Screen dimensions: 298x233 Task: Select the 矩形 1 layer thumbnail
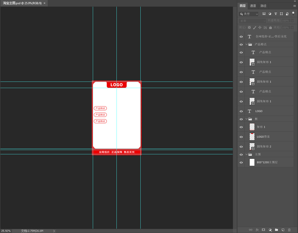point(252,127)
